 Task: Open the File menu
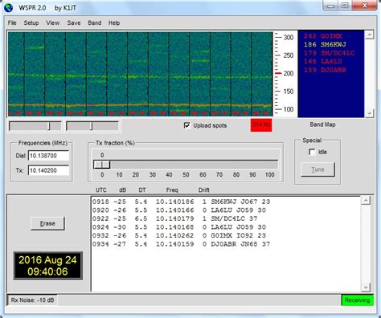tap(12, 23)
